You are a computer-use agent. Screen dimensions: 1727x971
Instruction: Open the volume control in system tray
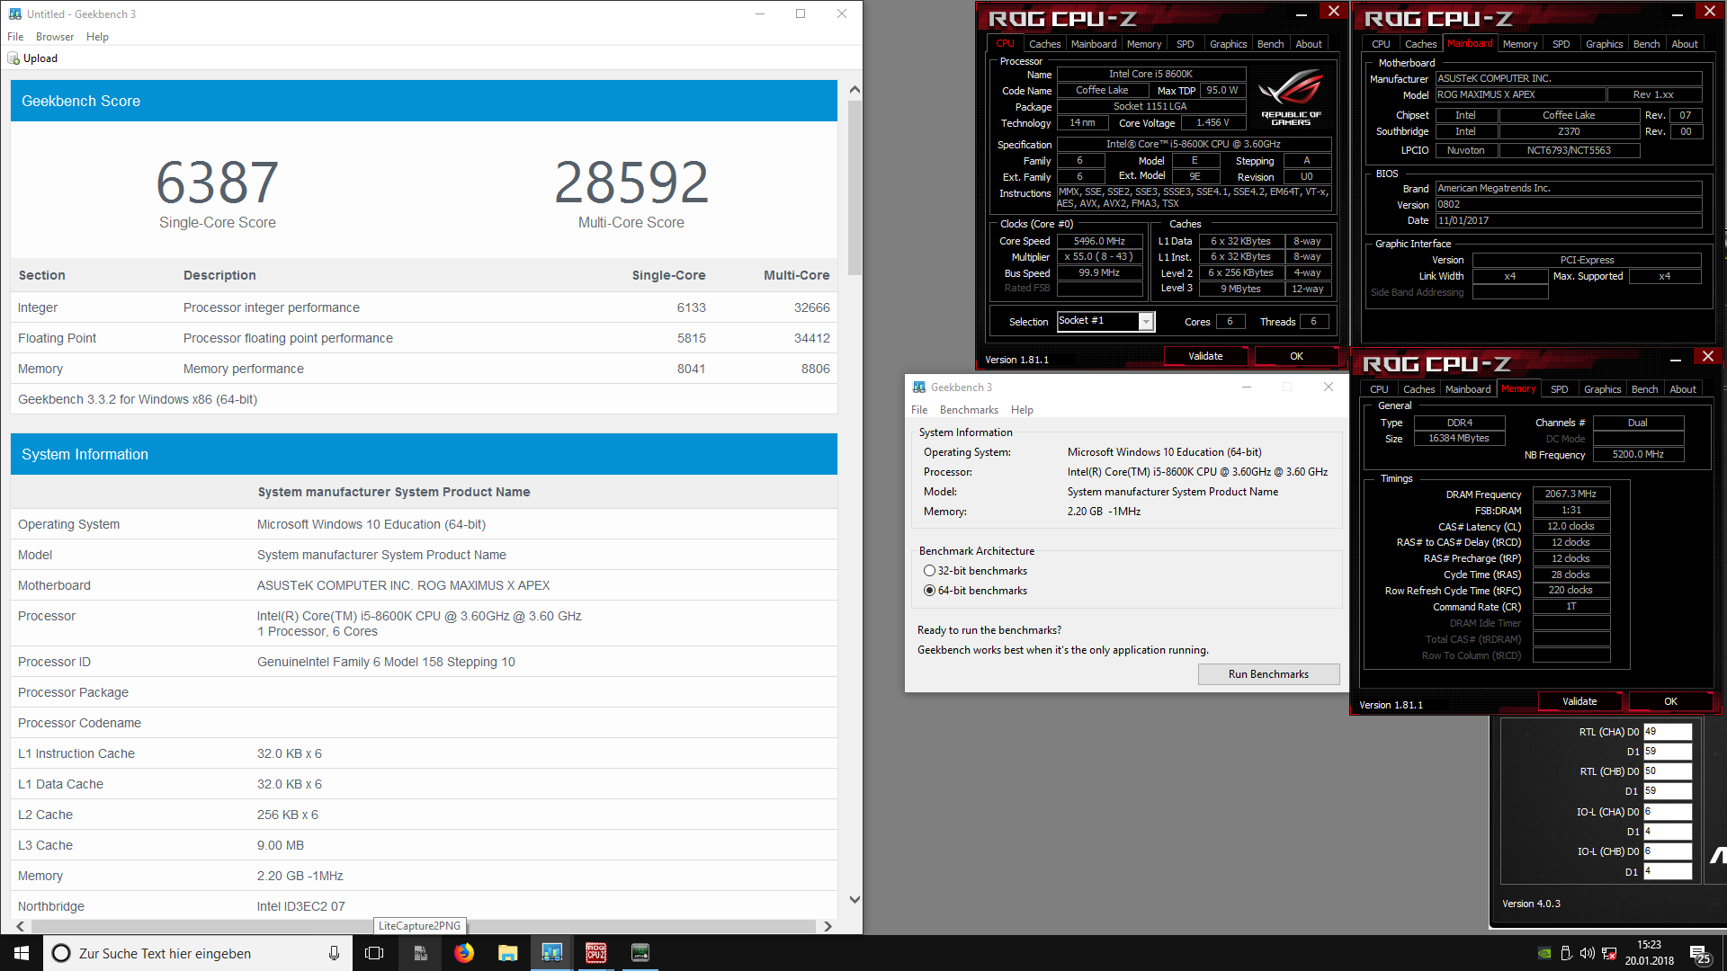1588,953
